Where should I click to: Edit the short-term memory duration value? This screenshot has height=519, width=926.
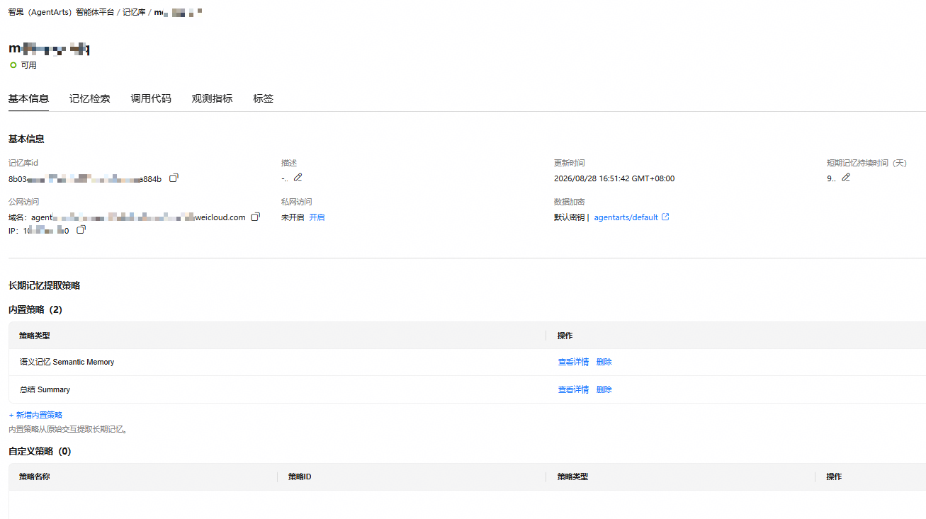pos(846,177)
